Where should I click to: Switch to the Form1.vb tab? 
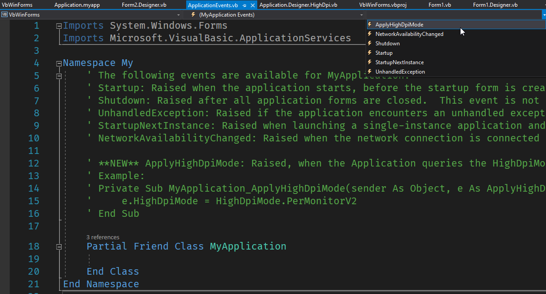[x=439, y=5]
